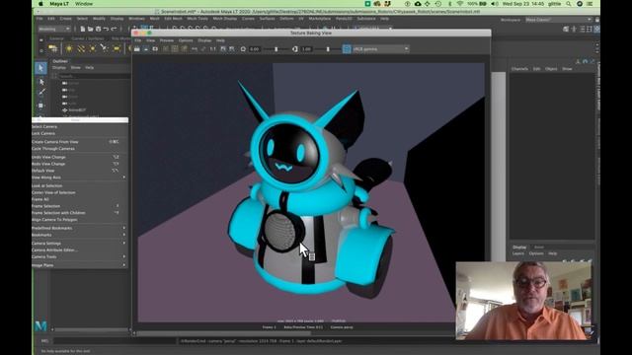Select the Paint Selection brush tool

[x=41, y=93]
